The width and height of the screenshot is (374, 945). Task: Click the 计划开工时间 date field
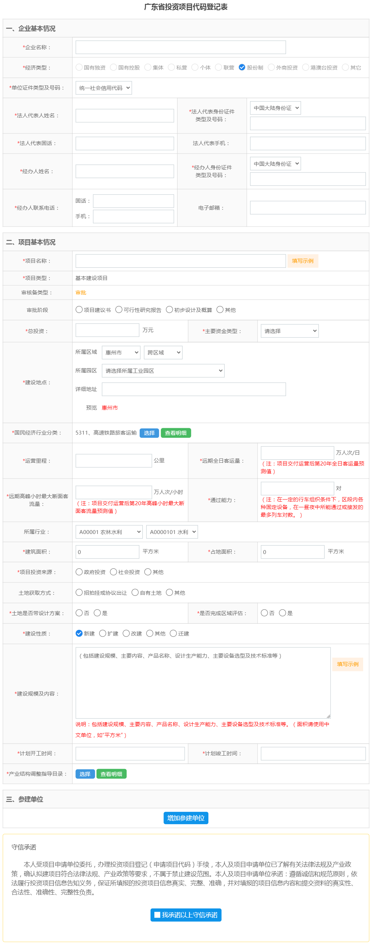click(x=130, y=753)
